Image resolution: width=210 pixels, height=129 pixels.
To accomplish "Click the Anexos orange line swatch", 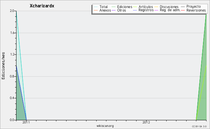I will [96, 10].
